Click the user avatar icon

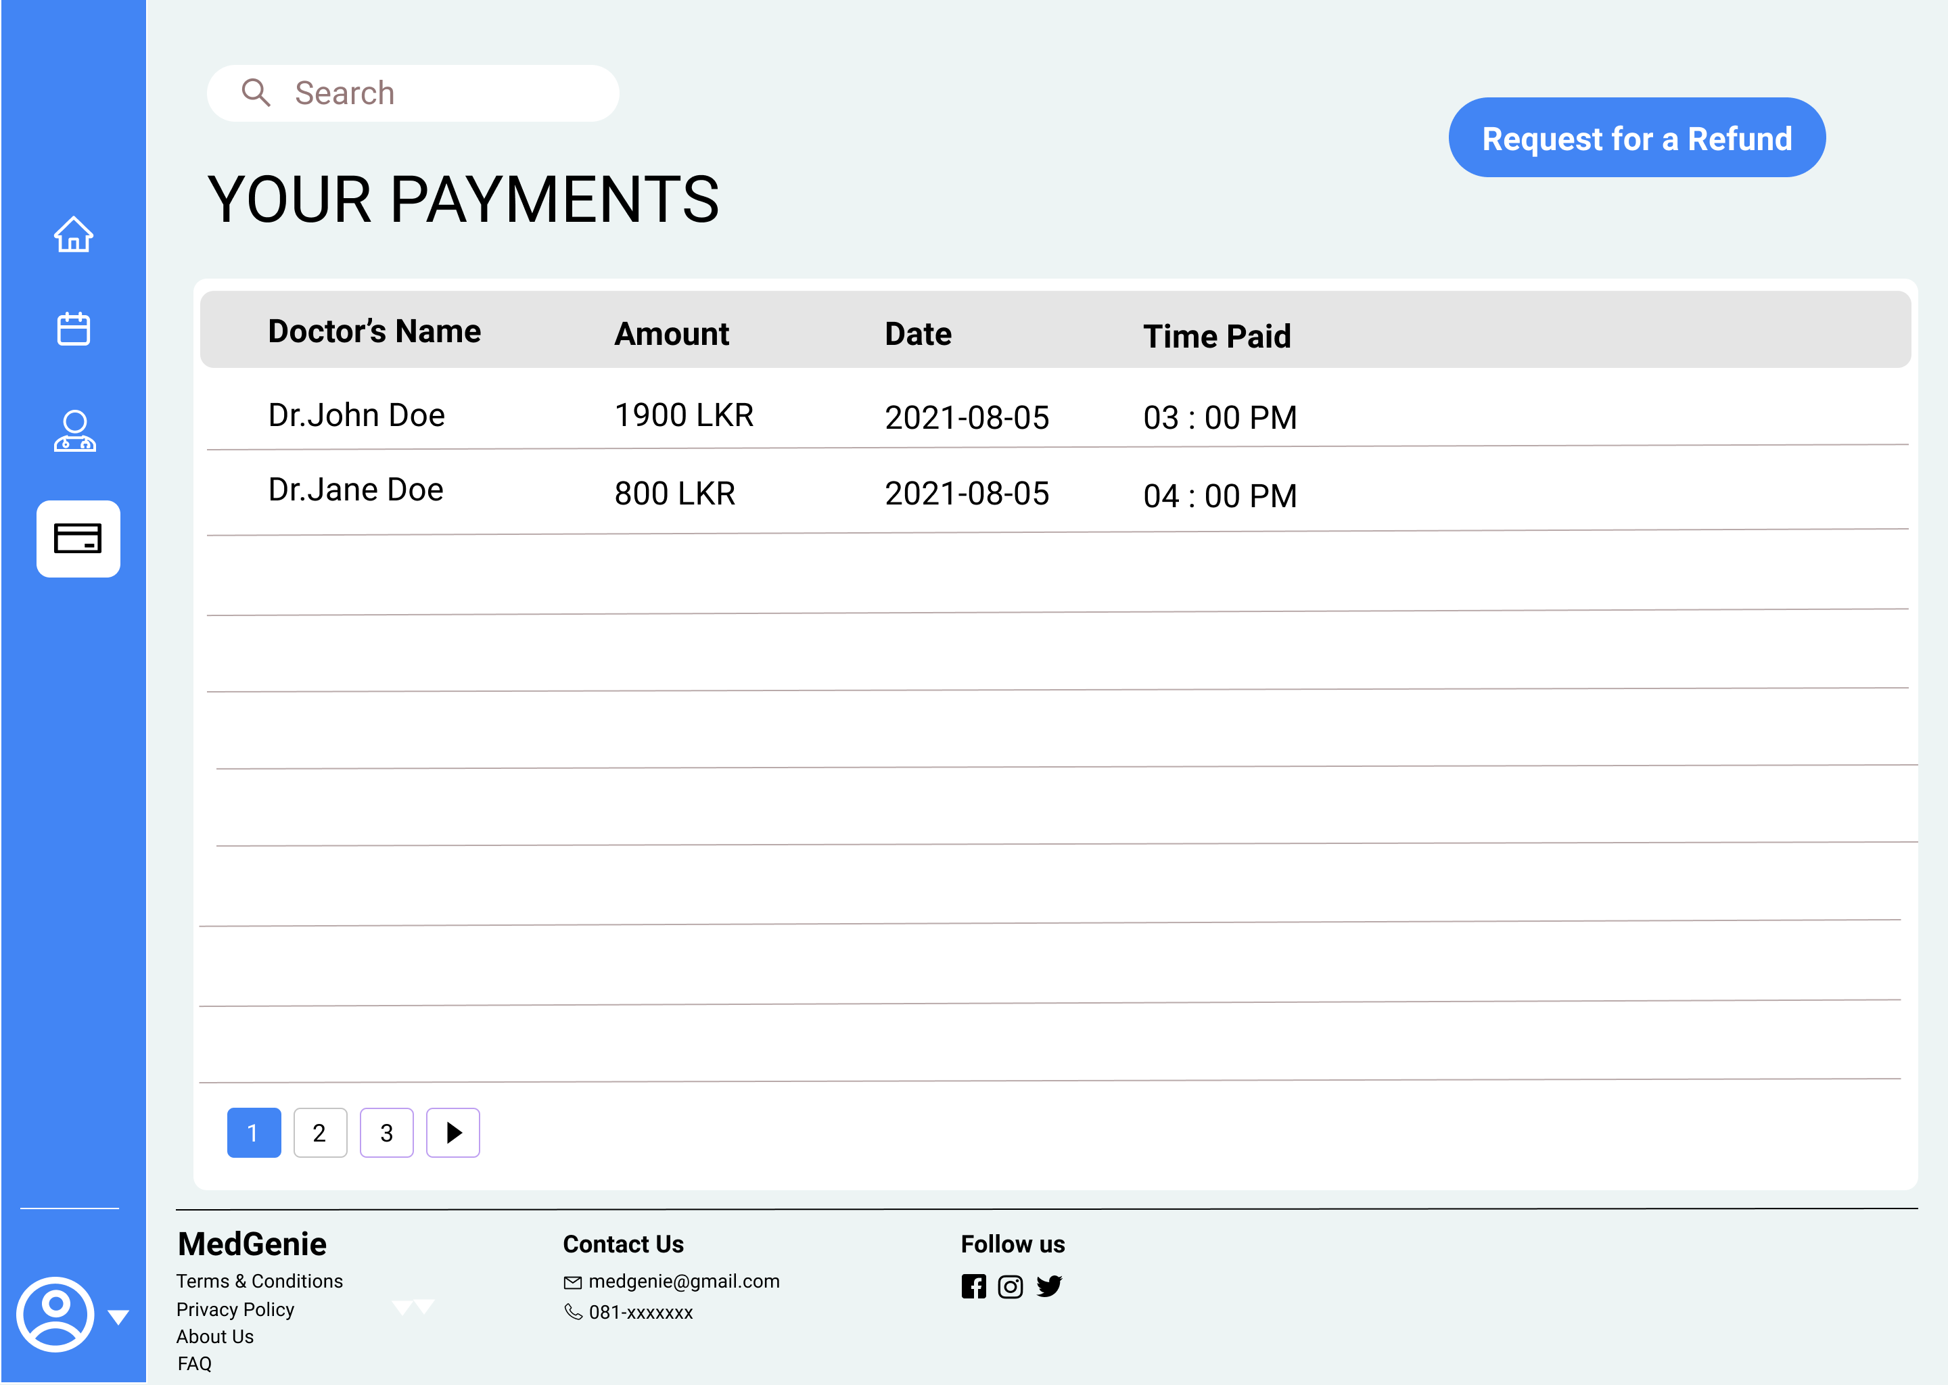tap(55, 1314)
